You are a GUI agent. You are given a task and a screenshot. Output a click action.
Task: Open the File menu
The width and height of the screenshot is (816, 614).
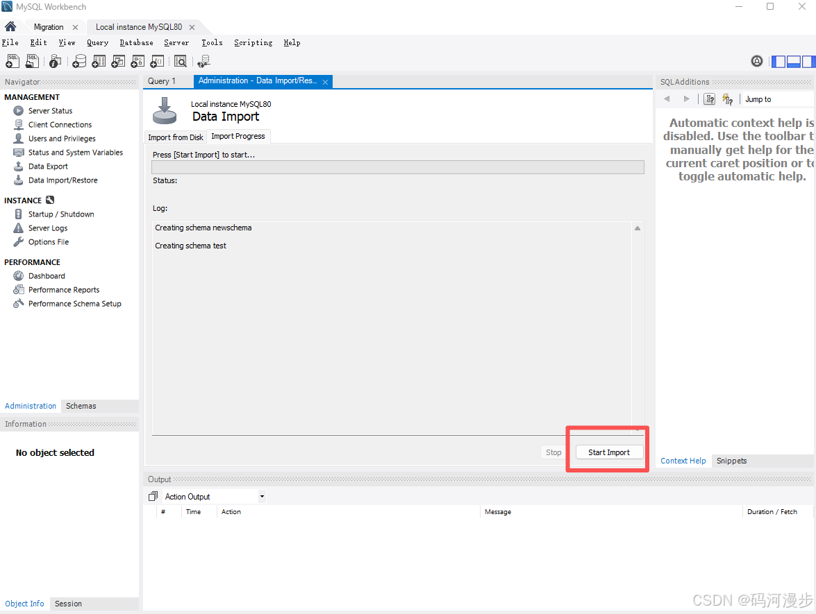(x=10, y=42)
